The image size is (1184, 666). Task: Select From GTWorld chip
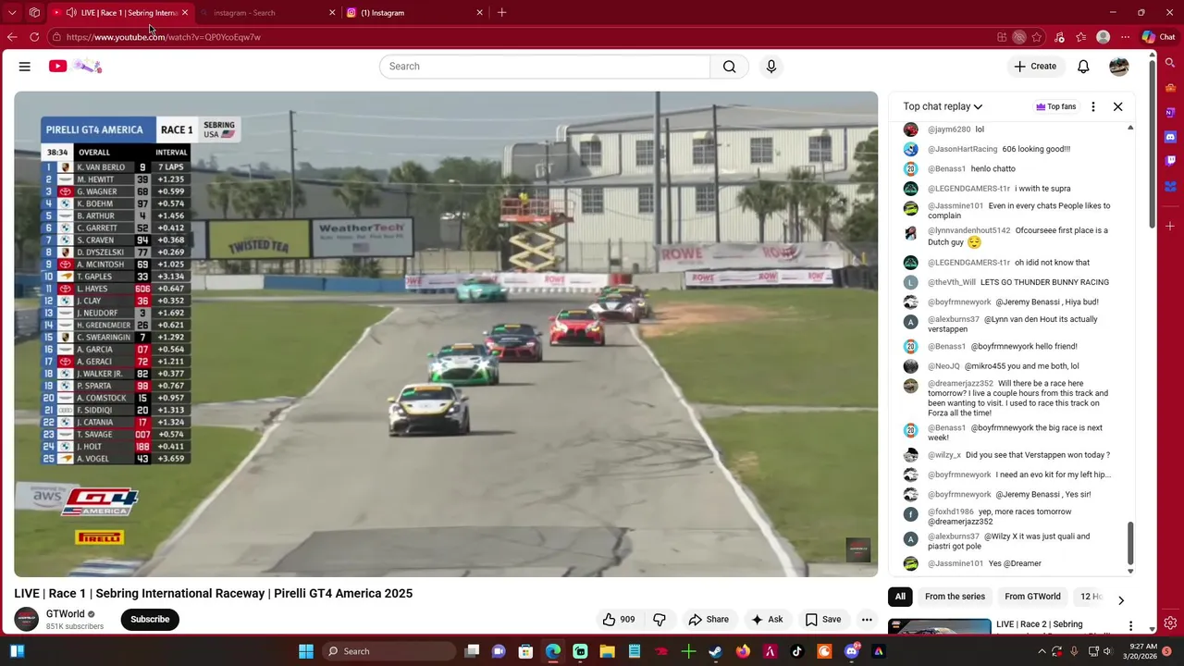point(1032,597)
